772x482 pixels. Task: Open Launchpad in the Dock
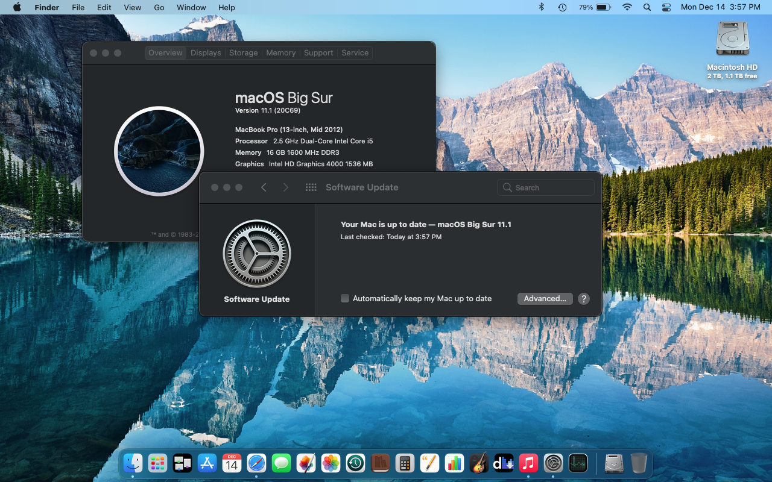tap(157, 463)
